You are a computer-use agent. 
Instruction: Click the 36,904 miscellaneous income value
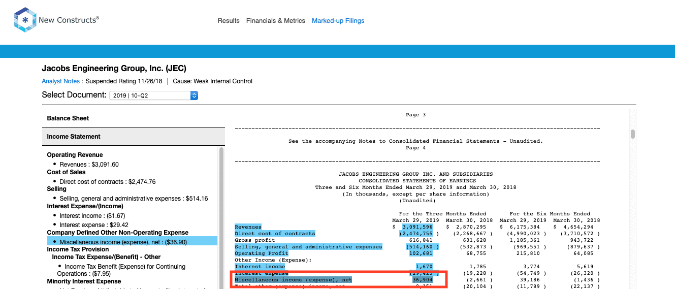pos(423,280)
